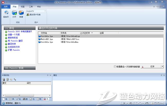Click the 新建 project icon in ribbon
This screenshot has height=106, width=167.
21,13
